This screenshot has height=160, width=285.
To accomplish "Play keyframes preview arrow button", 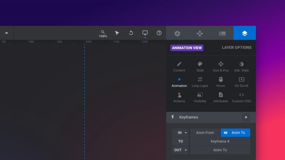I will click(x=246, y=117).
